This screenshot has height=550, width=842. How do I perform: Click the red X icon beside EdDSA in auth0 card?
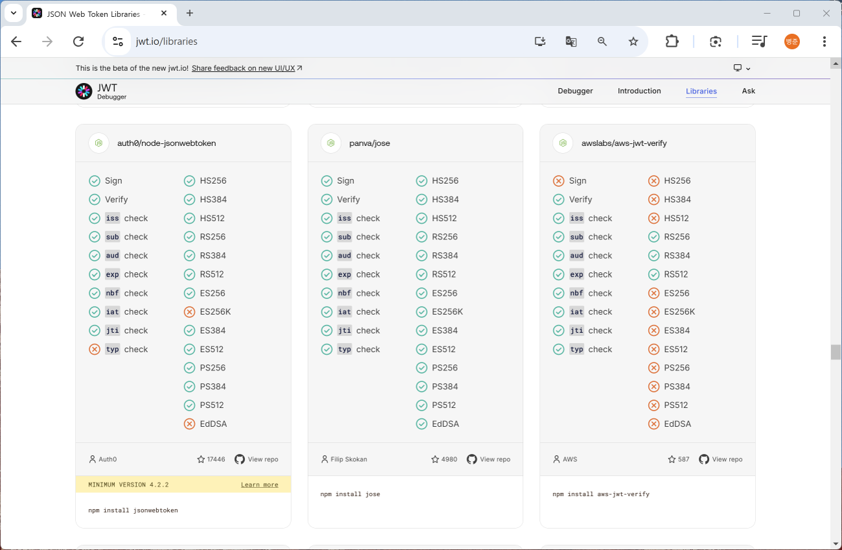(189, 424)
